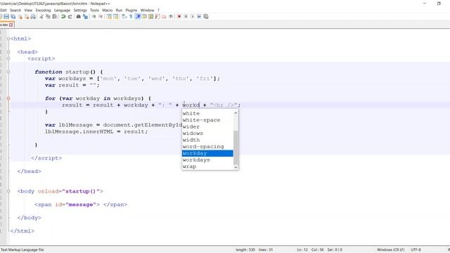Click the Save All toolbar icon
The image size is (450, 253).
(x=13, y=17)
